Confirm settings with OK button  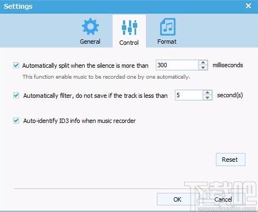177,199
